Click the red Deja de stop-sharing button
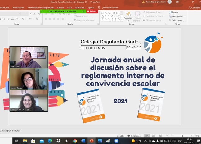The image size is (201, 144). tap(92, 11)
